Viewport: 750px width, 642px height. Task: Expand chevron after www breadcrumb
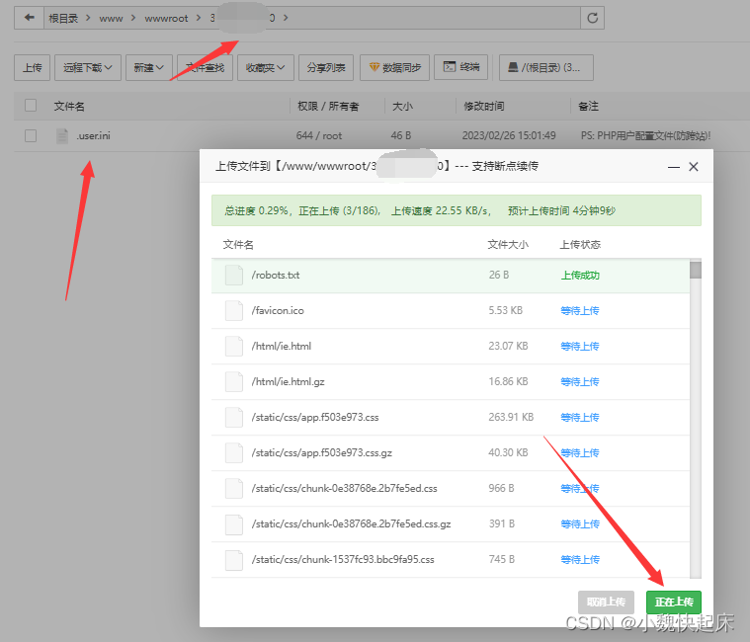[x=133, y=18]
